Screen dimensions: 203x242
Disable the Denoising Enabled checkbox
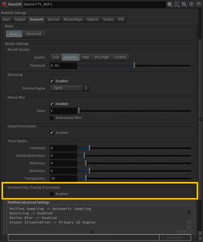(52, 81)
